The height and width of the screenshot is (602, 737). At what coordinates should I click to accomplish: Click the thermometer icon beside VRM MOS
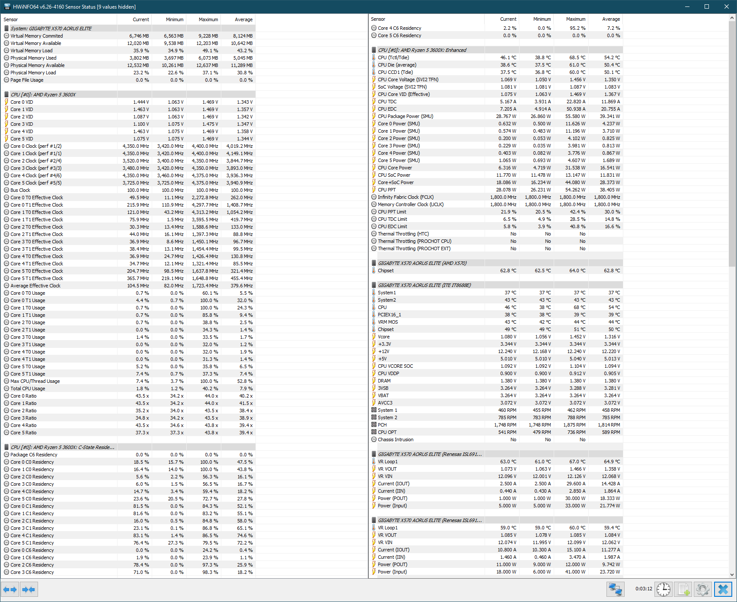(374, 322)
